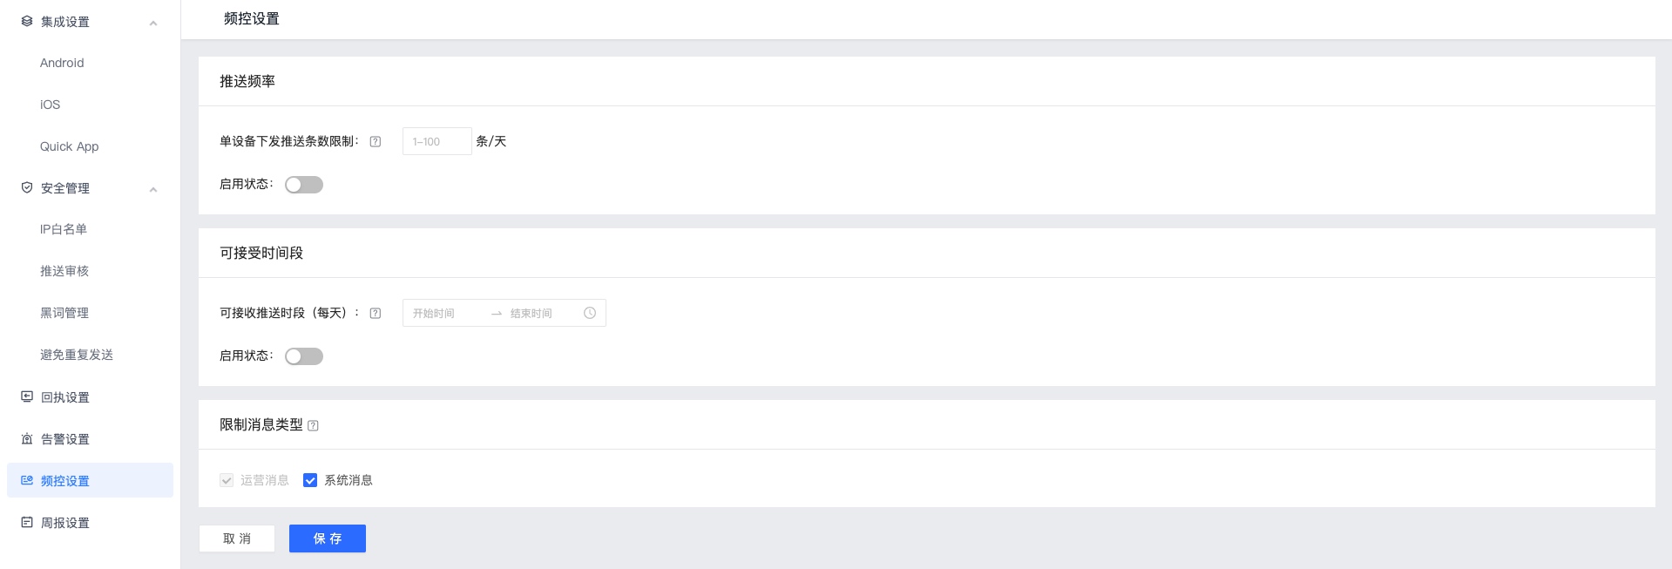Click the 取消 button

tap(237, 539)
